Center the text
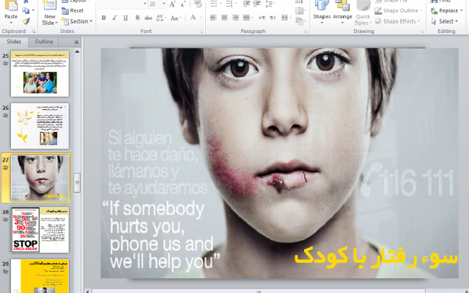The height and width of the screenshot is (293, 469). [224, 18]
